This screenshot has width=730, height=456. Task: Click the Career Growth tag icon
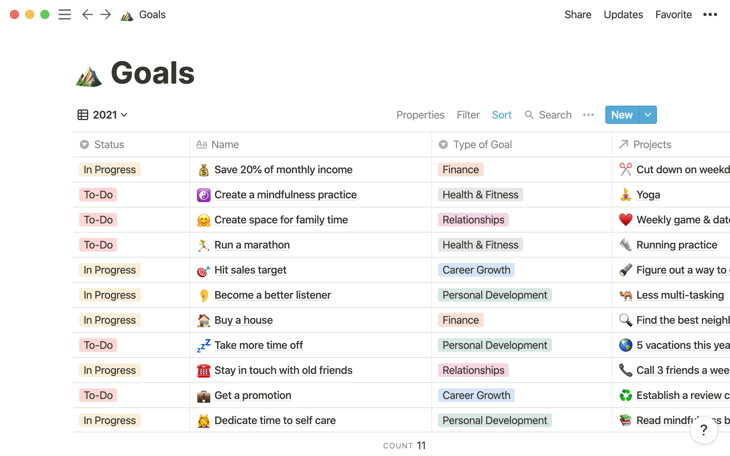click(x=475, y=269)
